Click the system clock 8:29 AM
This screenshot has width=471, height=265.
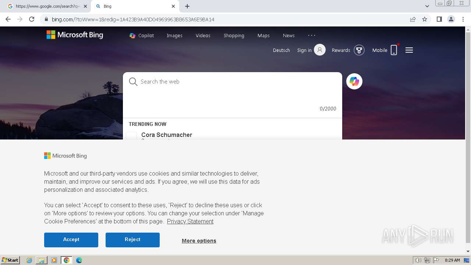[452, 260]
